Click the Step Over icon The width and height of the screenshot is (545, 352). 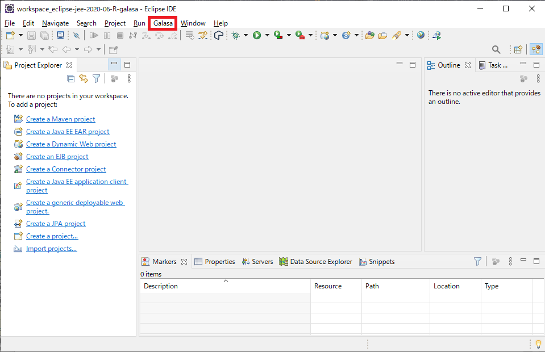click(159, 35)
